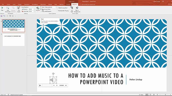Increase Fade Out using the spinner arrows

[x=34, y=11]
